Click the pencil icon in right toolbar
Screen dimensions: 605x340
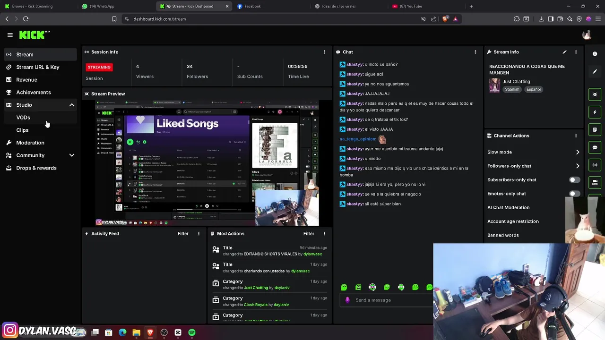pyautogui.click(x=595, y=71)
